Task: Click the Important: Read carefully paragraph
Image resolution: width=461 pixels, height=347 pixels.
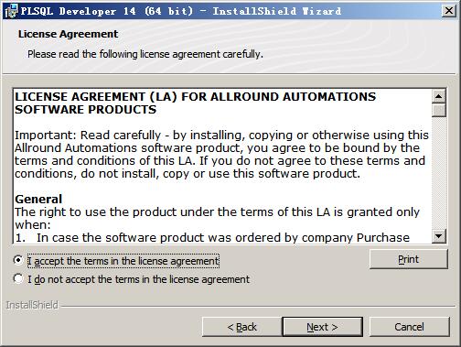Action: [221, 154]
